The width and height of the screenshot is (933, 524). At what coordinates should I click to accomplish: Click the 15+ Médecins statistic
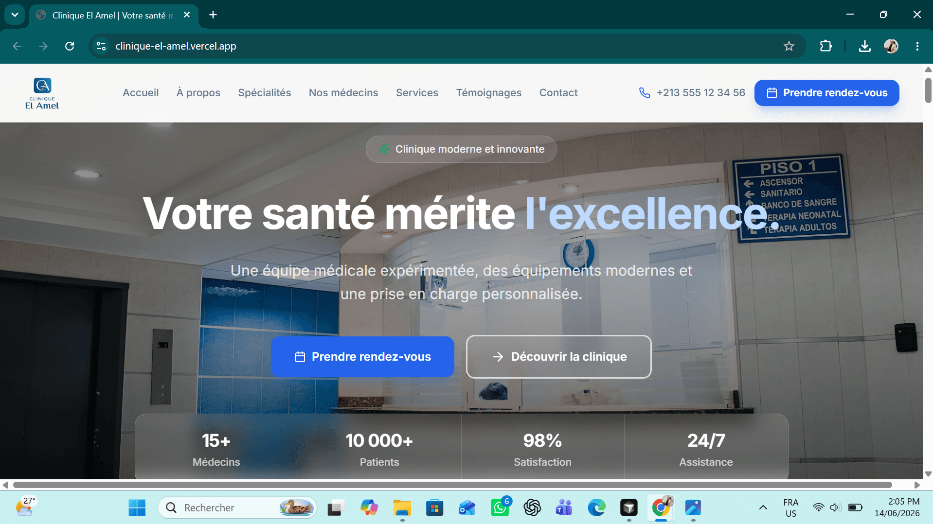click(x=216, y=450)
